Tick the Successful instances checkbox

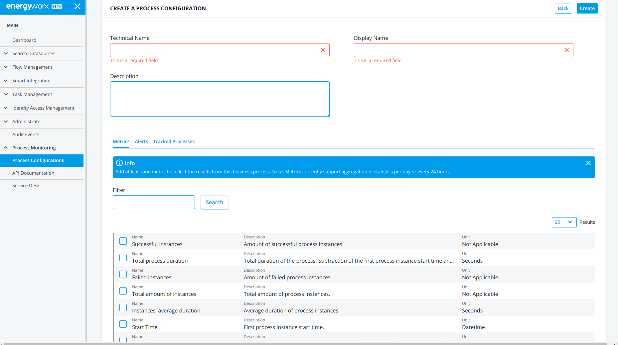pyautogui.click(x=123, y=241)
